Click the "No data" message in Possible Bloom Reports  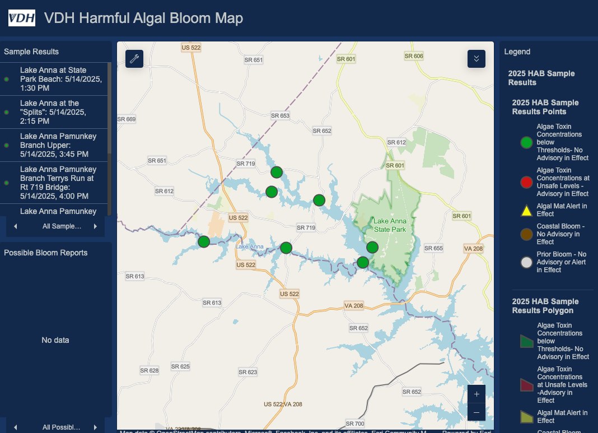click(55, 340)
